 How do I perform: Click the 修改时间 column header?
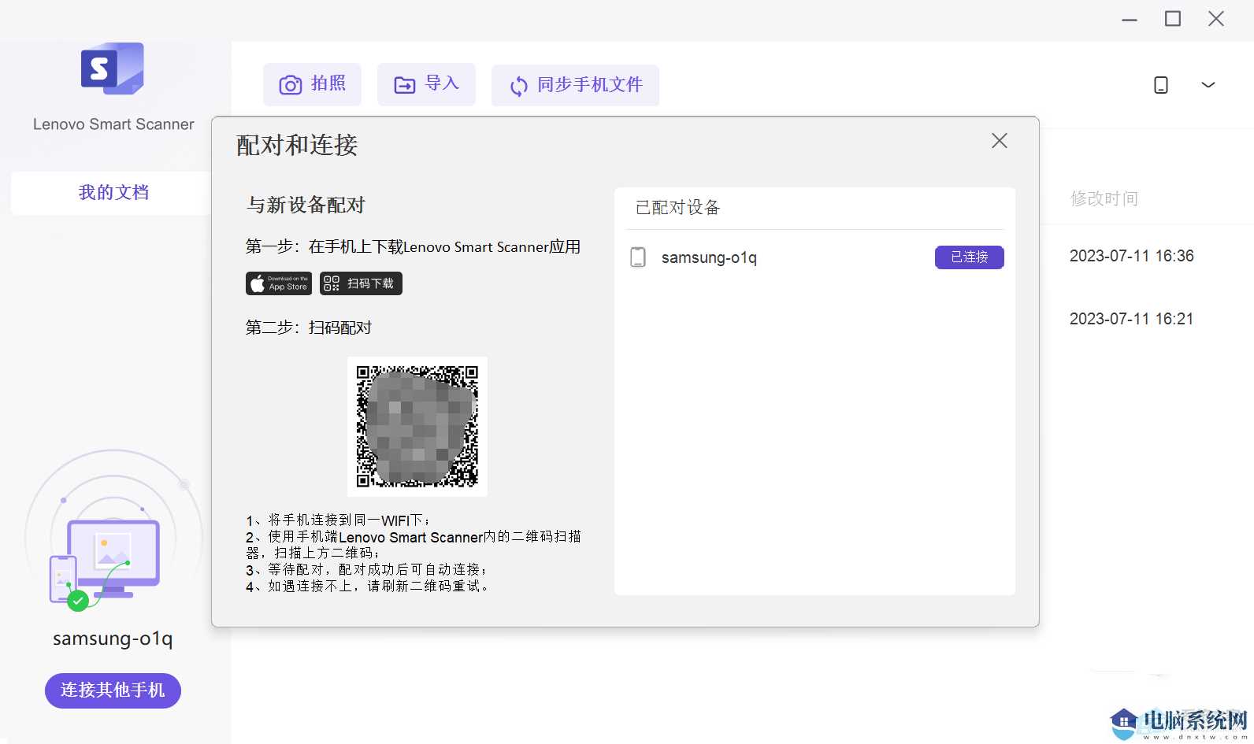[1104, 198]
